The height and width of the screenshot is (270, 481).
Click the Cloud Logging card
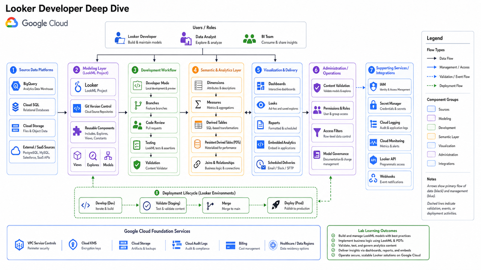390,125
